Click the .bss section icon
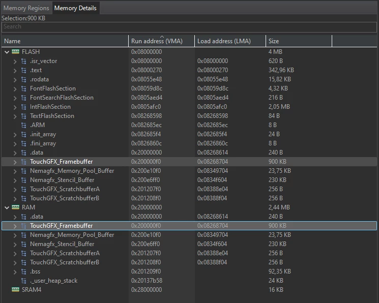The width and height of the screenshot is (379, 303). coord(24,271)
